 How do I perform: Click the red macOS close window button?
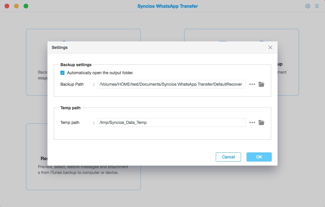click(7, 6)
